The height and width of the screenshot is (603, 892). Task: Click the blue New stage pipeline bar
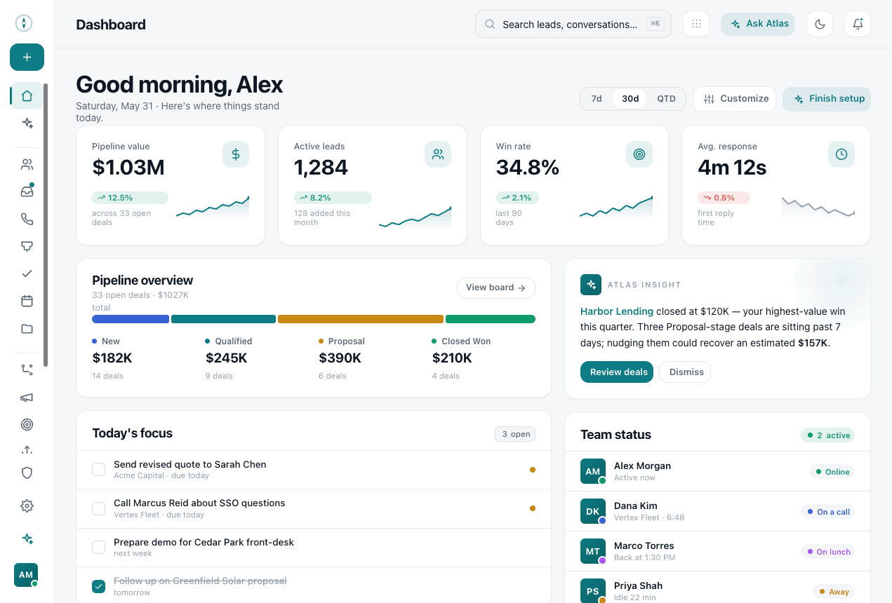point(131,319)
